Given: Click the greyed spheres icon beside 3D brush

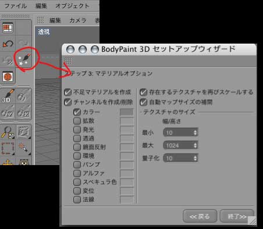Looking at the screenshot, I should [23, 97].
